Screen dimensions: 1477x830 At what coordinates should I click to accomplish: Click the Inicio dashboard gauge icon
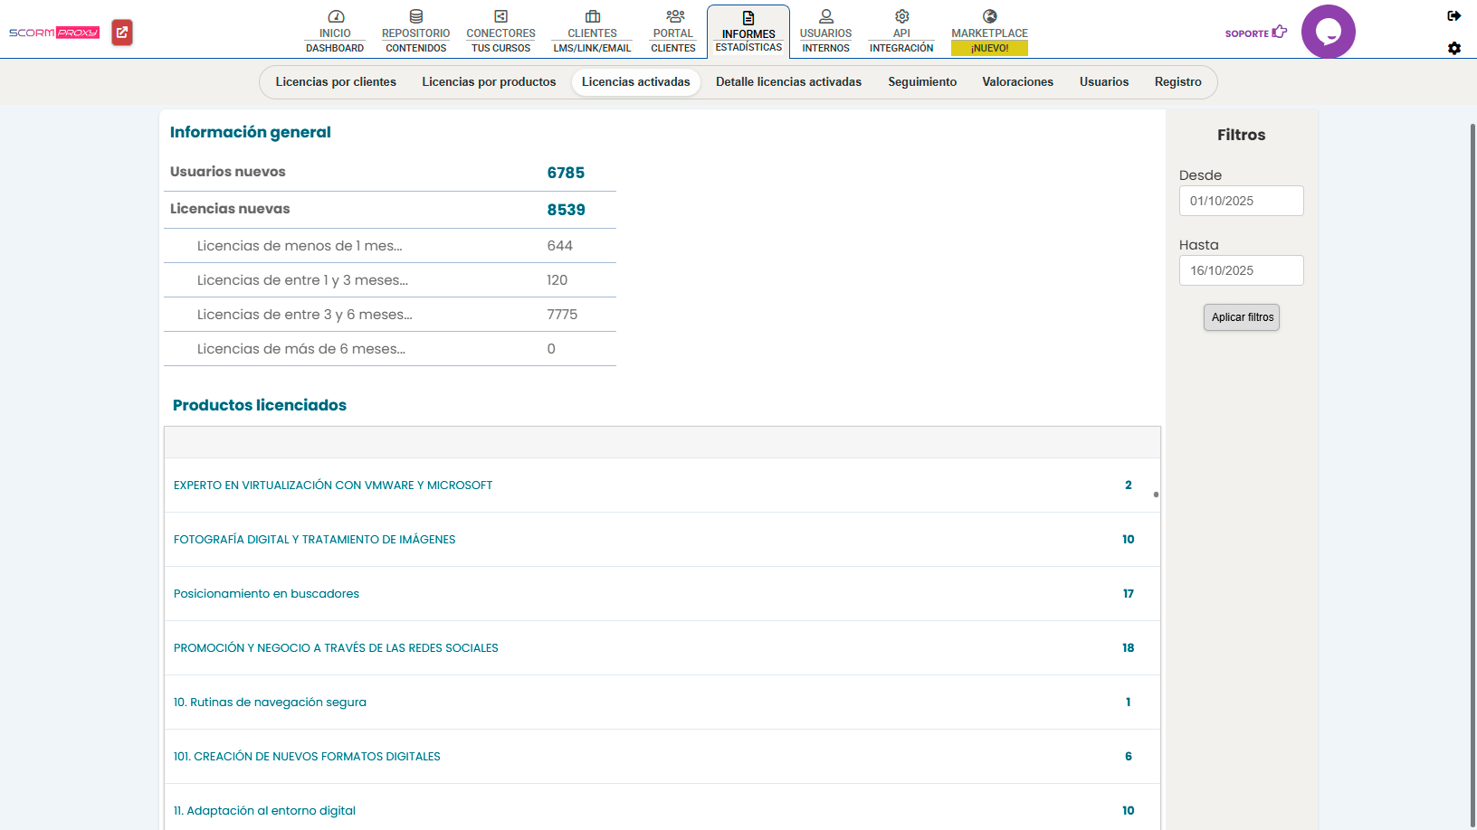point(335,16)
